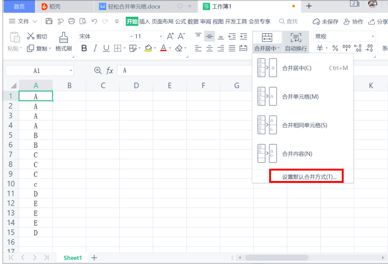Toggle 自动换行 wrap text
This screenshot has width=388, height=264.
[x=296, y=42]
